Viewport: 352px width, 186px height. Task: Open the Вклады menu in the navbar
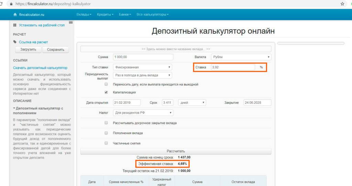click(x=84, y=15)
